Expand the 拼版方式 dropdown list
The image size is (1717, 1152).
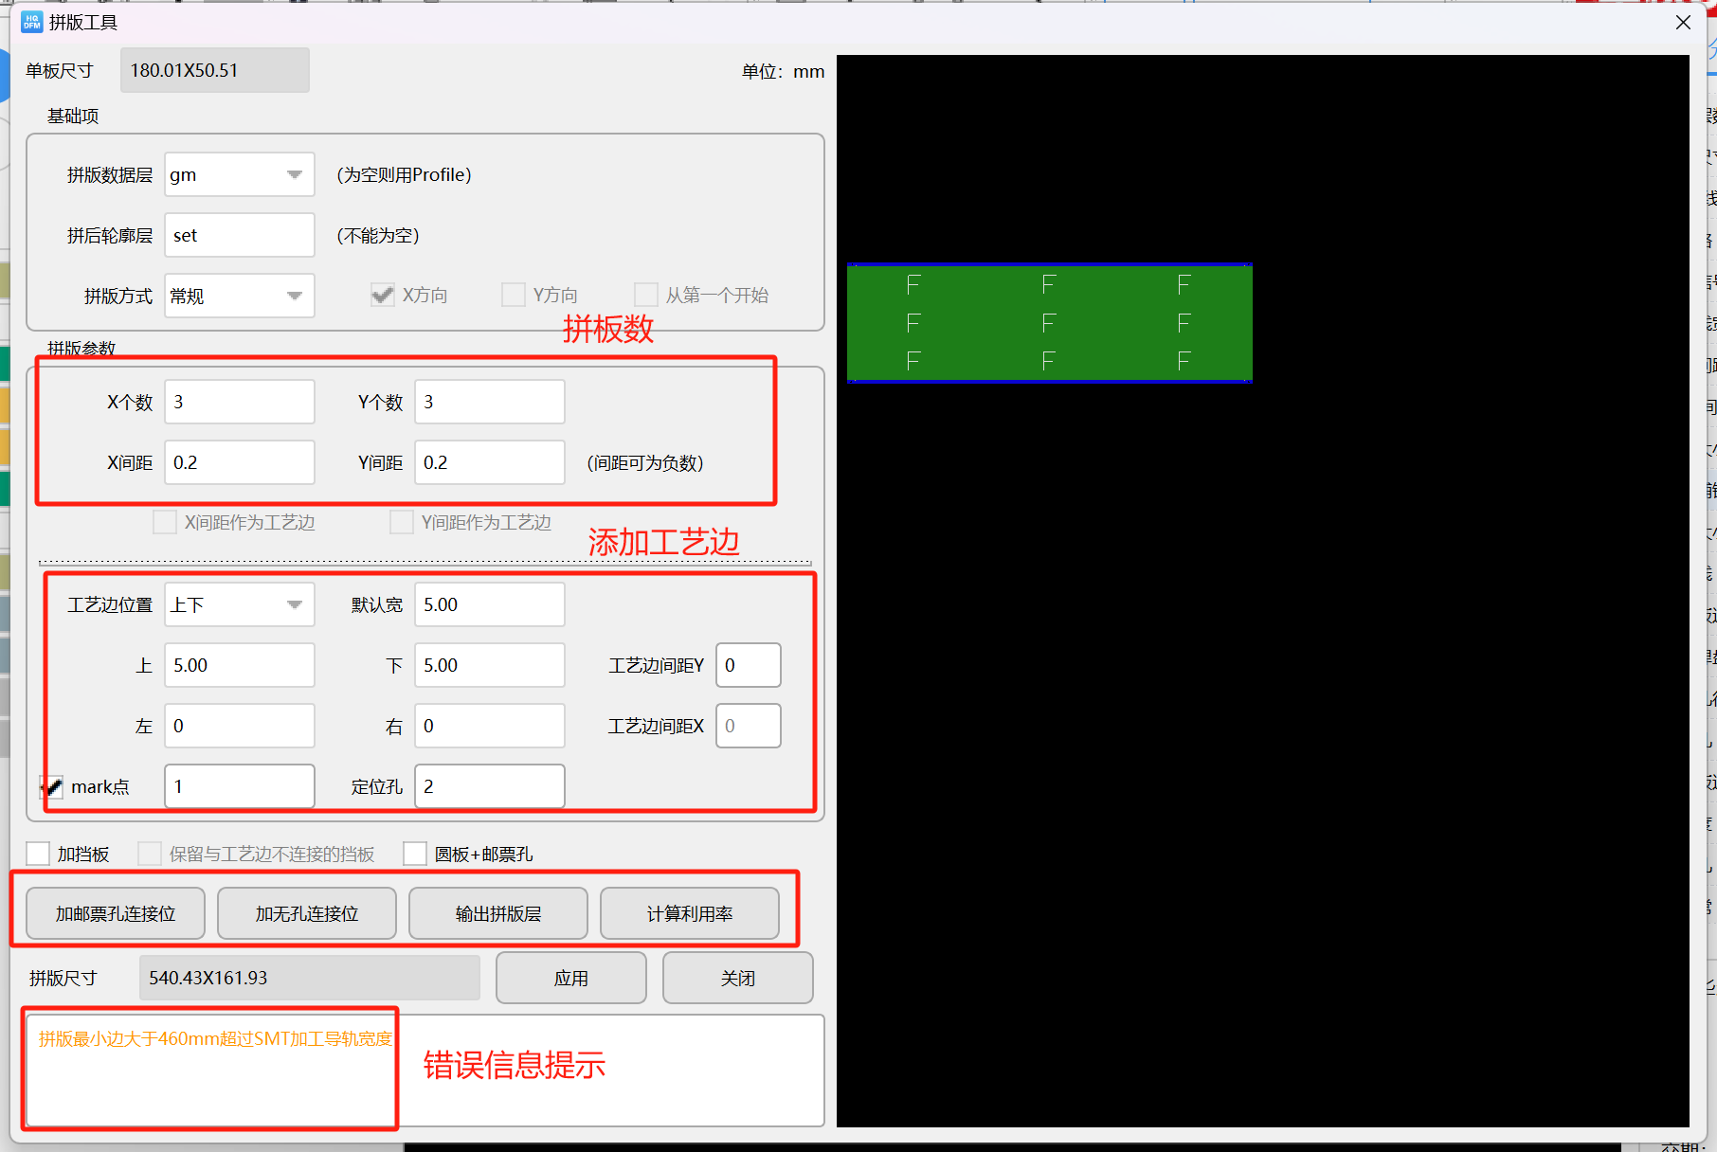point(294,297)
